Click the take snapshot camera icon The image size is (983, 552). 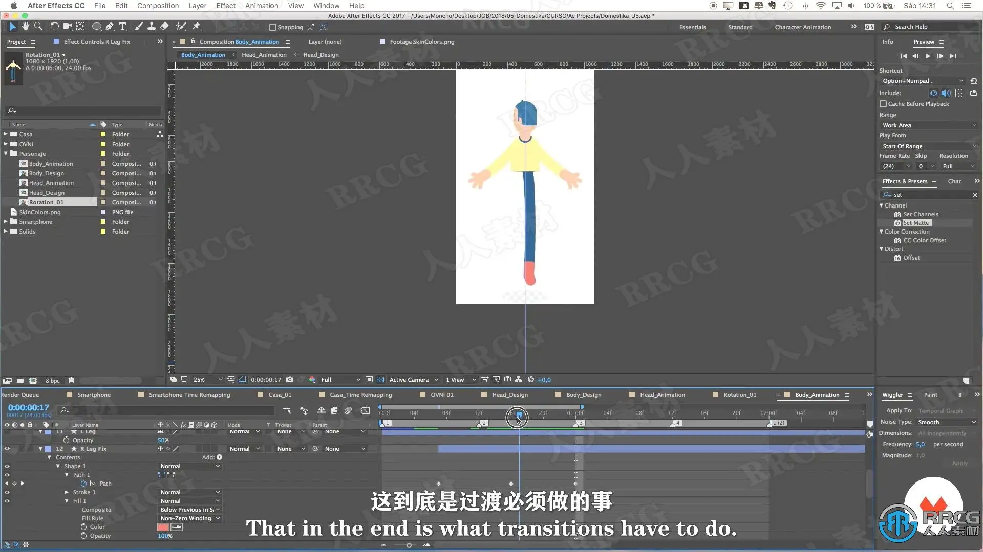point(290,380)
